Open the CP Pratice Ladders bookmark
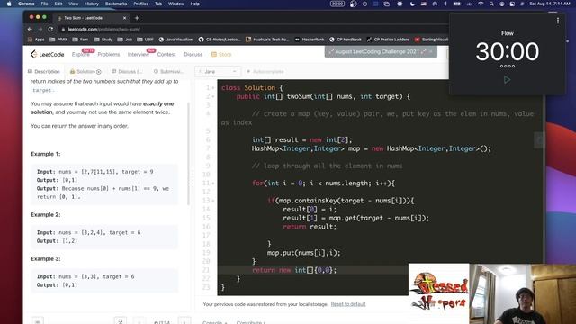 388,40
